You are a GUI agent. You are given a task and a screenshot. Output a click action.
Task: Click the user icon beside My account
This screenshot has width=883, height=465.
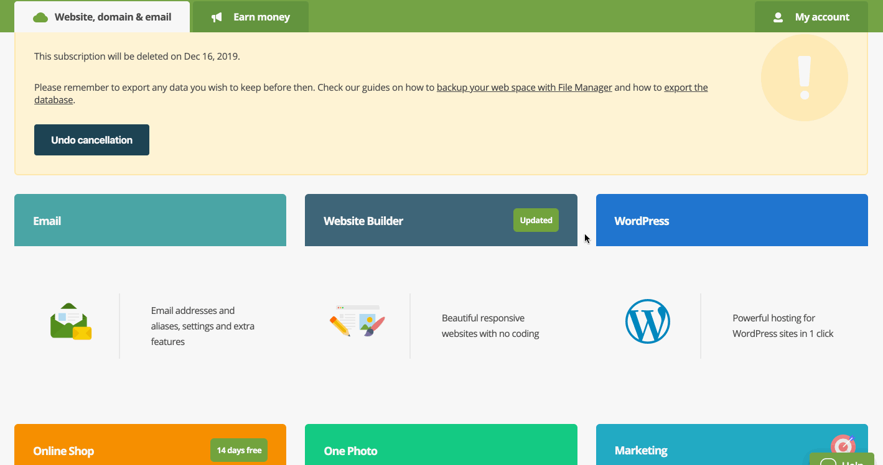click(778, 17)
